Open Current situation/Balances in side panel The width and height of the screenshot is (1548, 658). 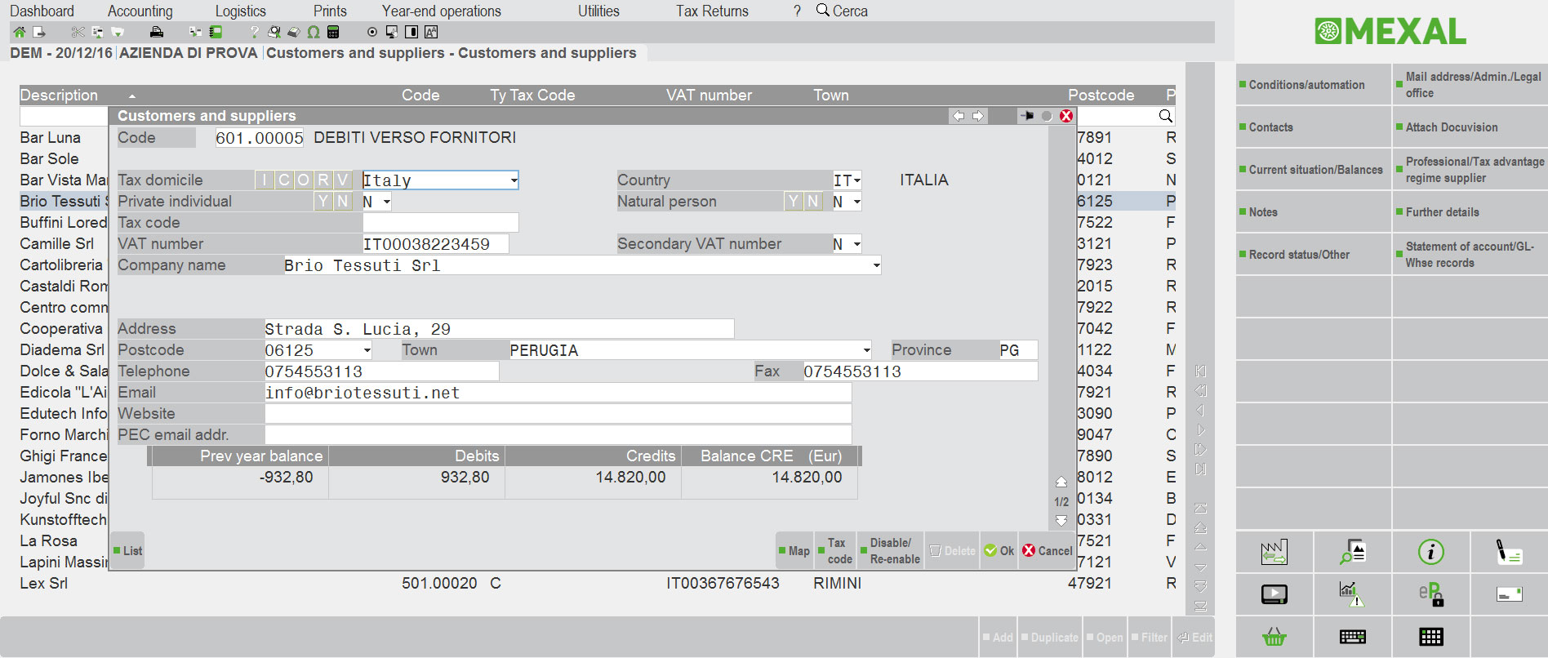point(1314,170)
